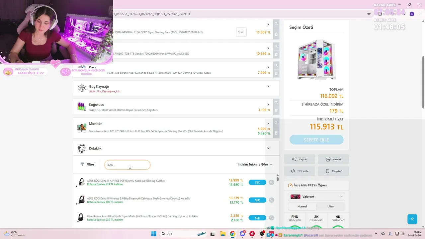425x239 pixels.
Task: Open the Filtre filter options
Action: tap(87, 164)
